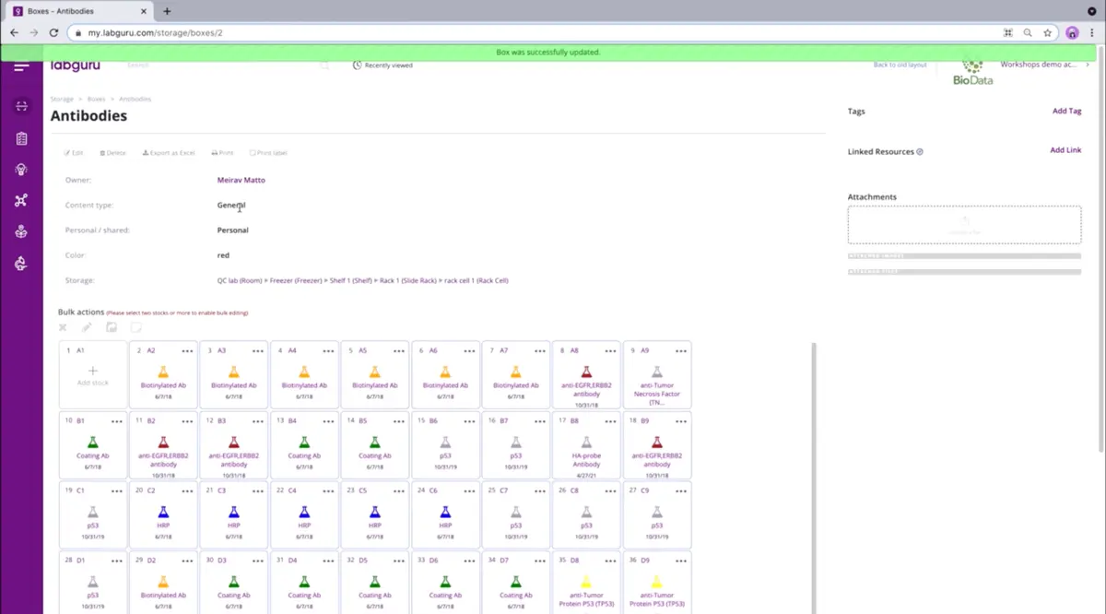Click the Add stock plus in cell A1

pos(93,371)
